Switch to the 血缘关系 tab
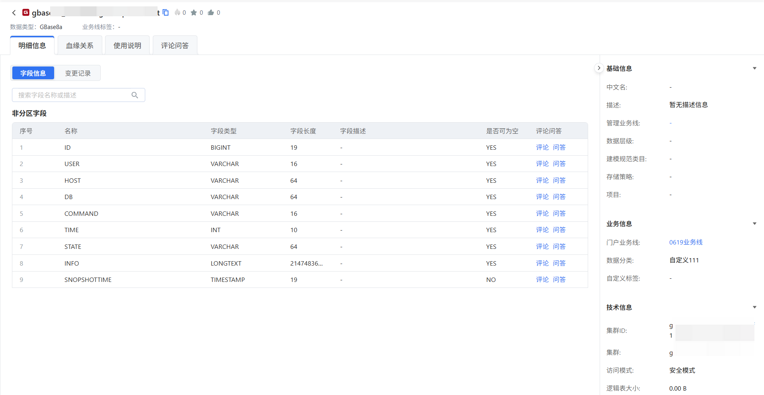Screen dimensions: 764x395 (x=80, y=46)
